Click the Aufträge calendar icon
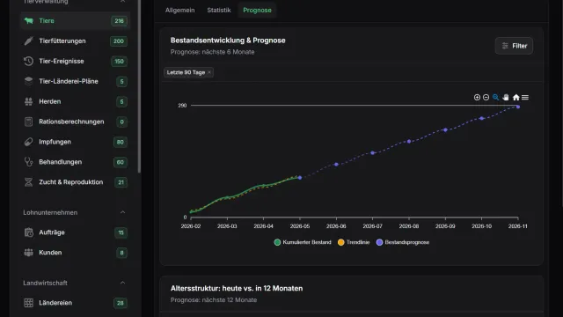Image resolution: width=563 pixels, height=317 pixels. click(28, 232)
